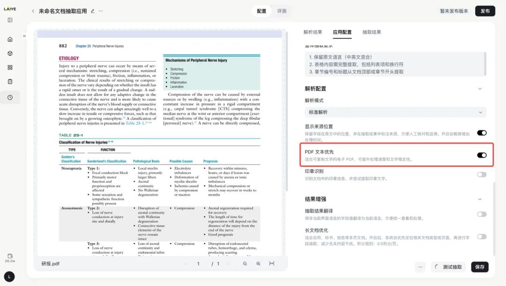Screen dimensions: 506x286
Task: Click the cube icon in the left sidebar
Action: click(x=10, y=53)
